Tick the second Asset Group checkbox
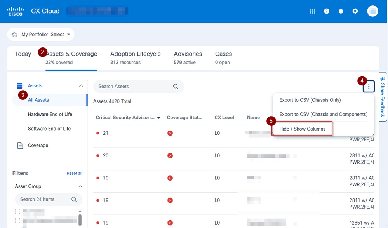388x228 pixels. tap(17, 220)
